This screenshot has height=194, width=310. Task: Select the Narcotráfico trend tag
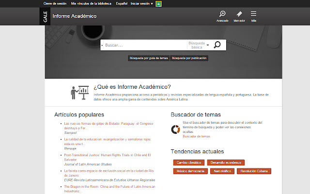click(222, 171)
